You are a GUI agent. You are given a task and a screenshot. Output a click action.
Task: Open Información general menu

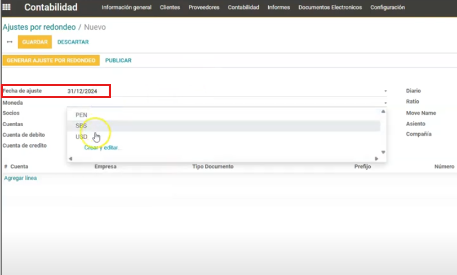(126, 7)
